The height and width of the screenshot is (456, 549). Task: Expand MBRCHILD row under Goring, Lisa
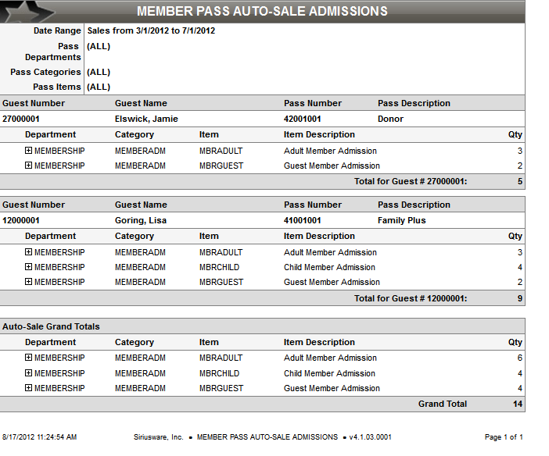pos(28,267)
